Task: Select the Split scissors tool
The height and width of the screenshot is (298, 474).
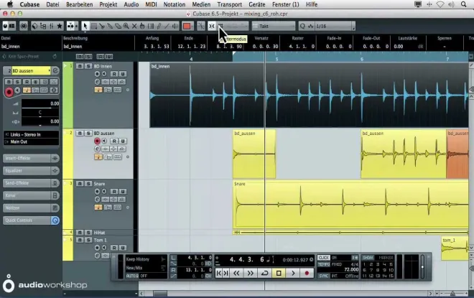Action: point(102,27)
